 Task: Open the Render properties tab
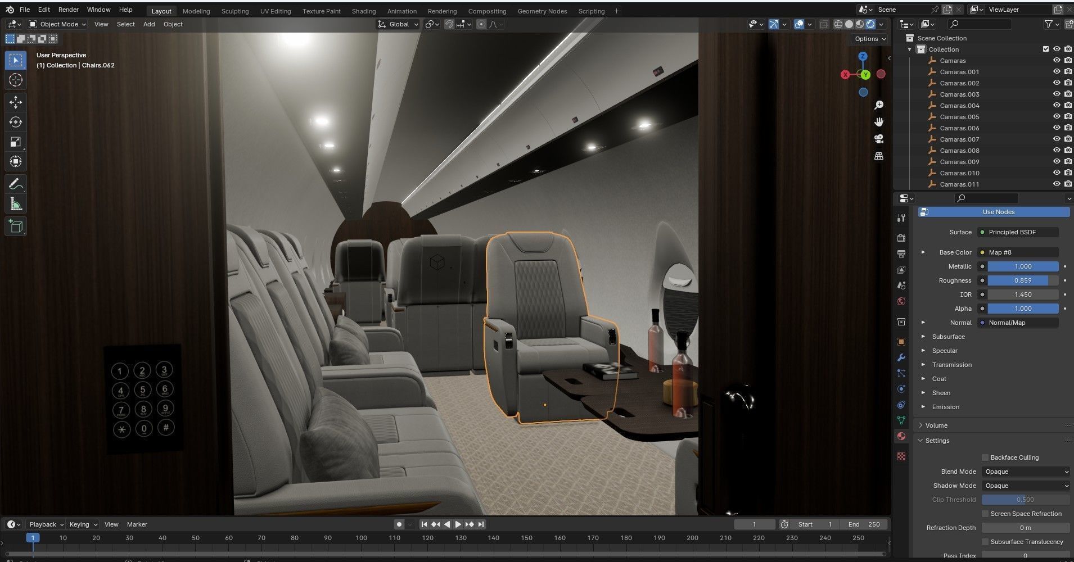tap(901, 238)
